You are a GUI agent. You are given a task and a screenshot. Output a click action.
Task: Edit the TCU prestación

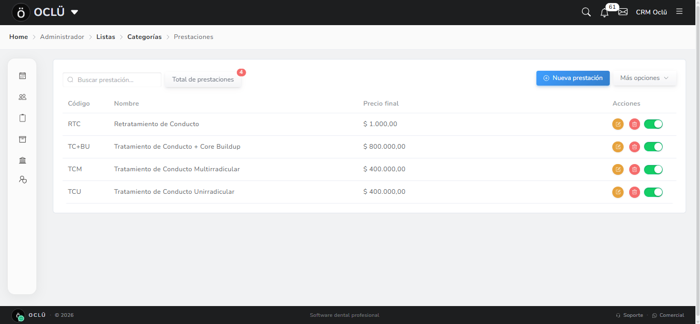618,192
